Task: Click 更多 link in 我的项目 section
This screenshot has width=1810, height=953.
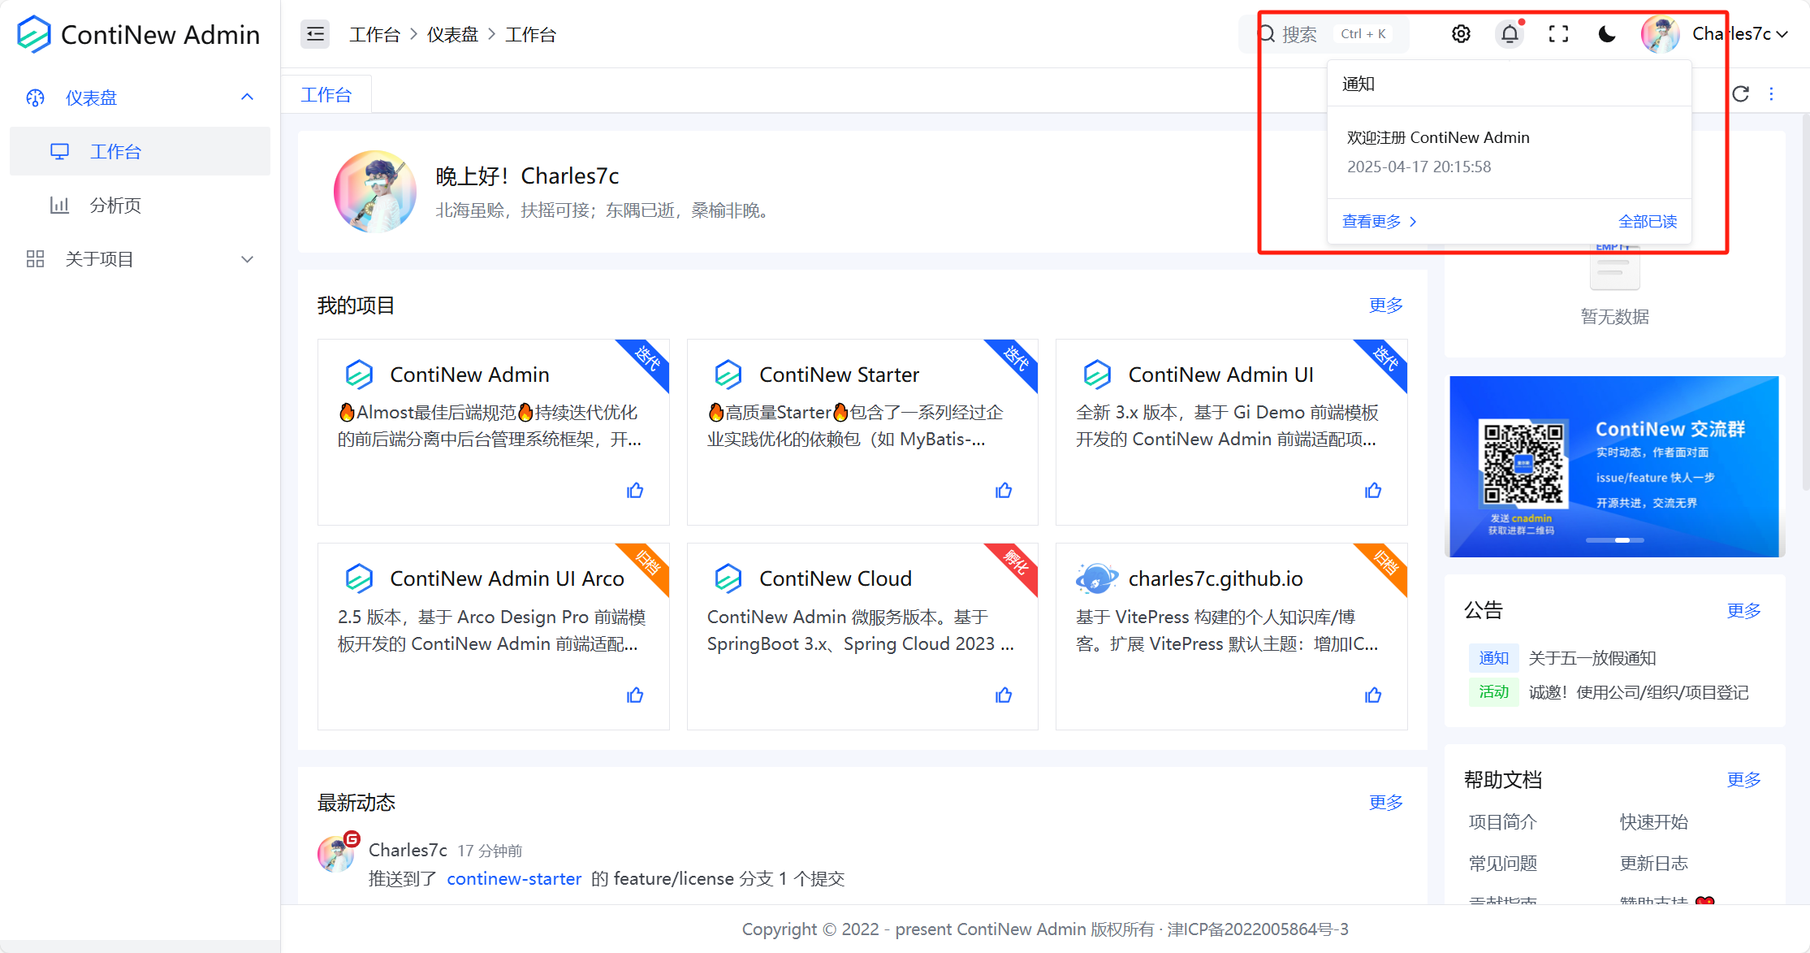Action: click(1386, 305)
